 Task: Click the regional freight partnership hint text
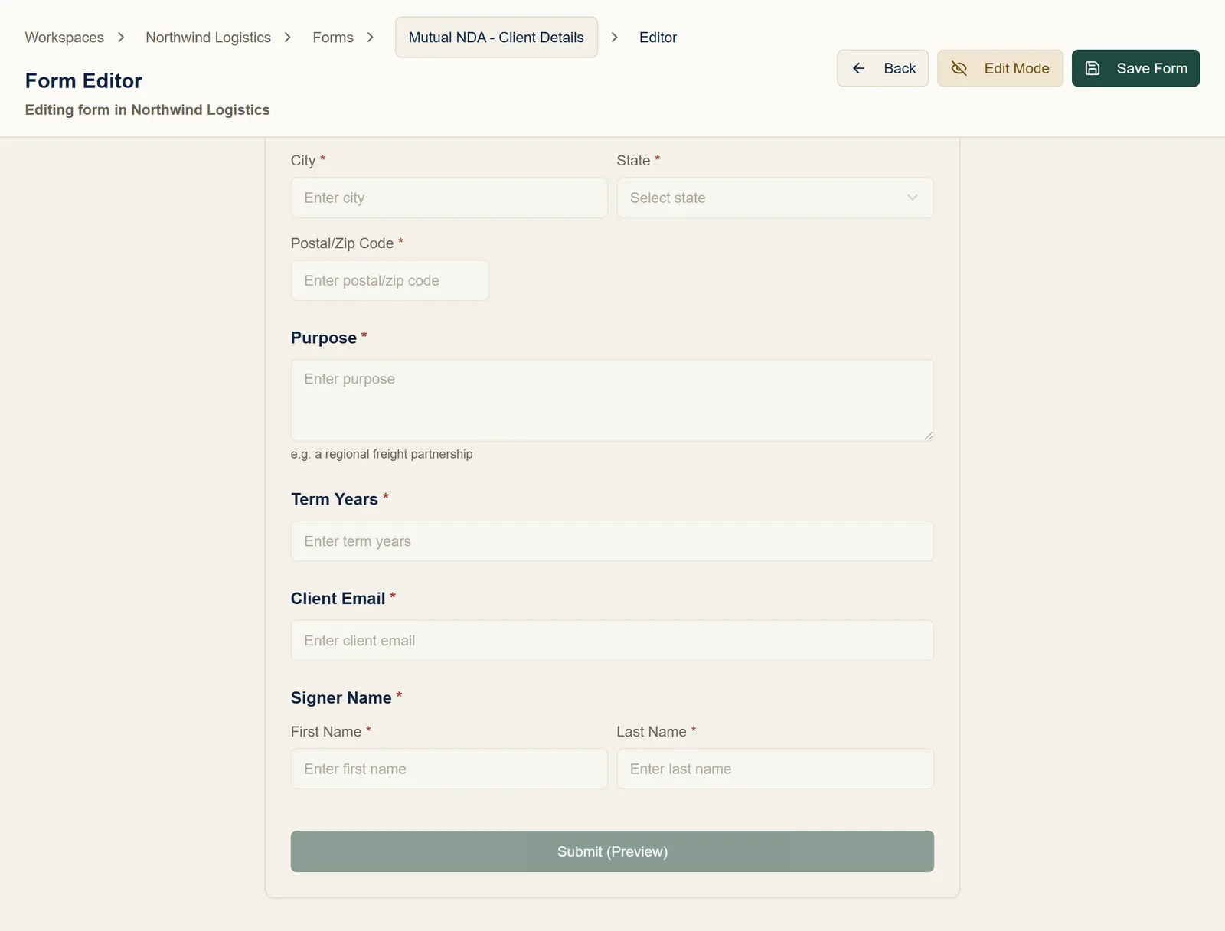381,454
